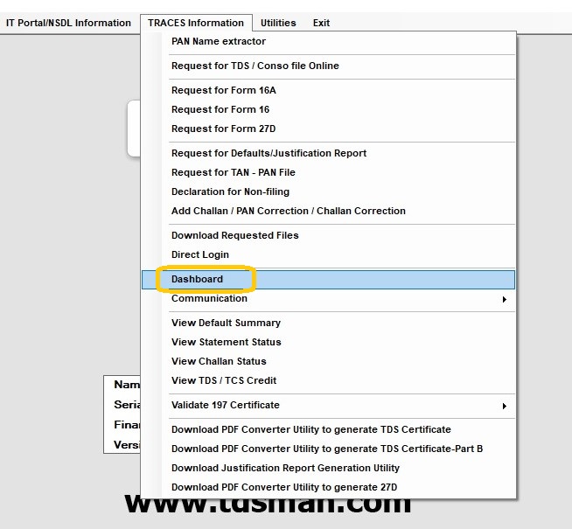Click Download Requested Files
The height and width of the screenshot is (529, 572).
(234, 236)
